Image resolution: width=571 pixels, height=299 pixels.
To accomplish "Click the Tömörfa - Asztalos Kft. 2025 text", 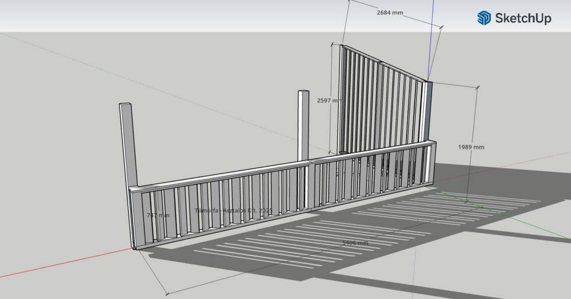I will pyautogui.click(x=233, y=210).
